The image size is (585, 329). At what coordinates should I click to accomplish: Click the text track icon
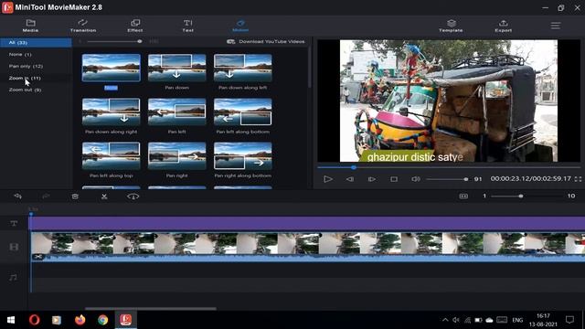coord(14,223)
